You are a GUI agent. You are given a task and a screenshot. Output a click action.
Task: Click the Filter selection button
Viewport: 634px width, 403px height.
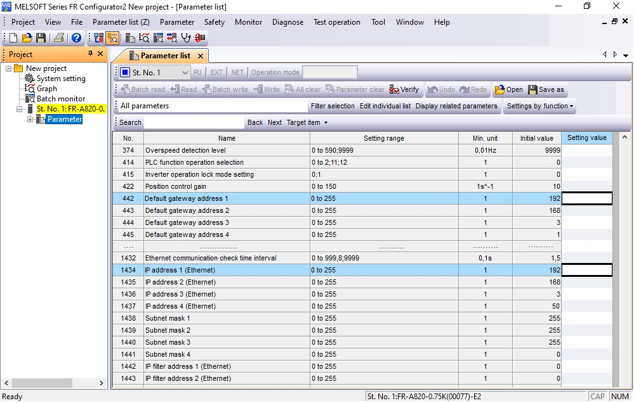coord(333,106)
